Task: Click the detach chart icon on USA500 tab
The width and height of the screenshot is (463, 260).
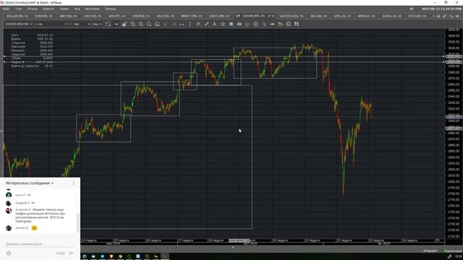Action: pos(269,16)
